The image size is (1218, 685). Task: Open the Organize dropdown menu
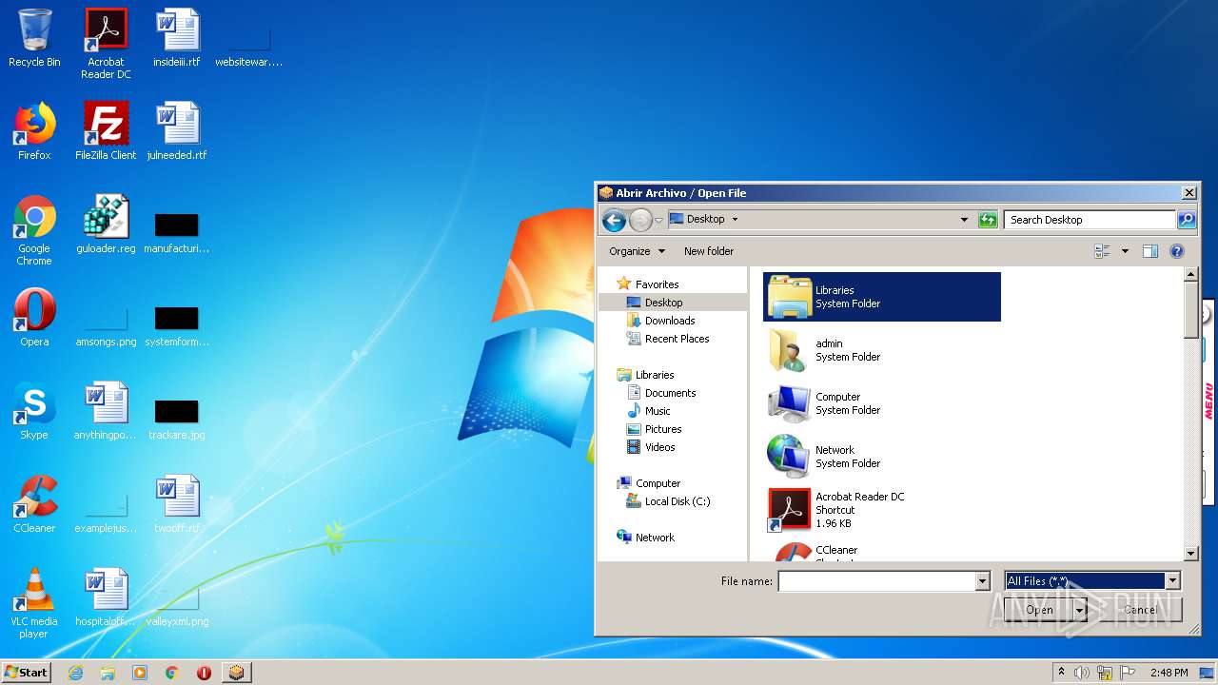coord(637,251)
